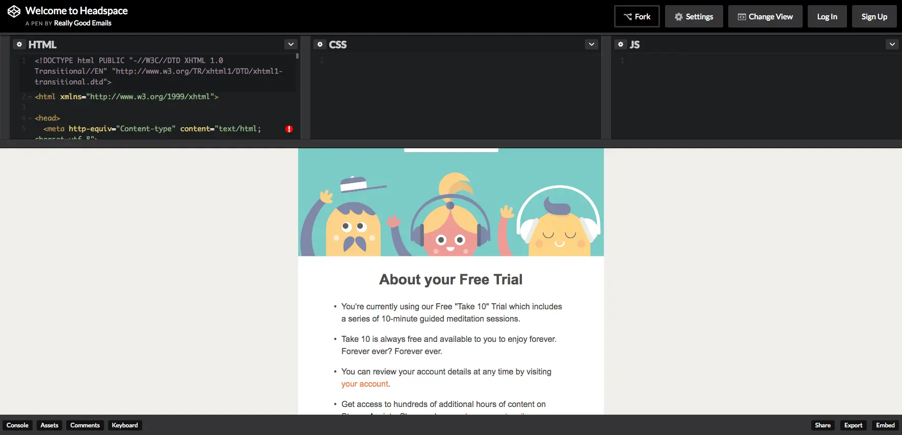Click the Share button
Screen dimensions: 902x435
point(823,425)
